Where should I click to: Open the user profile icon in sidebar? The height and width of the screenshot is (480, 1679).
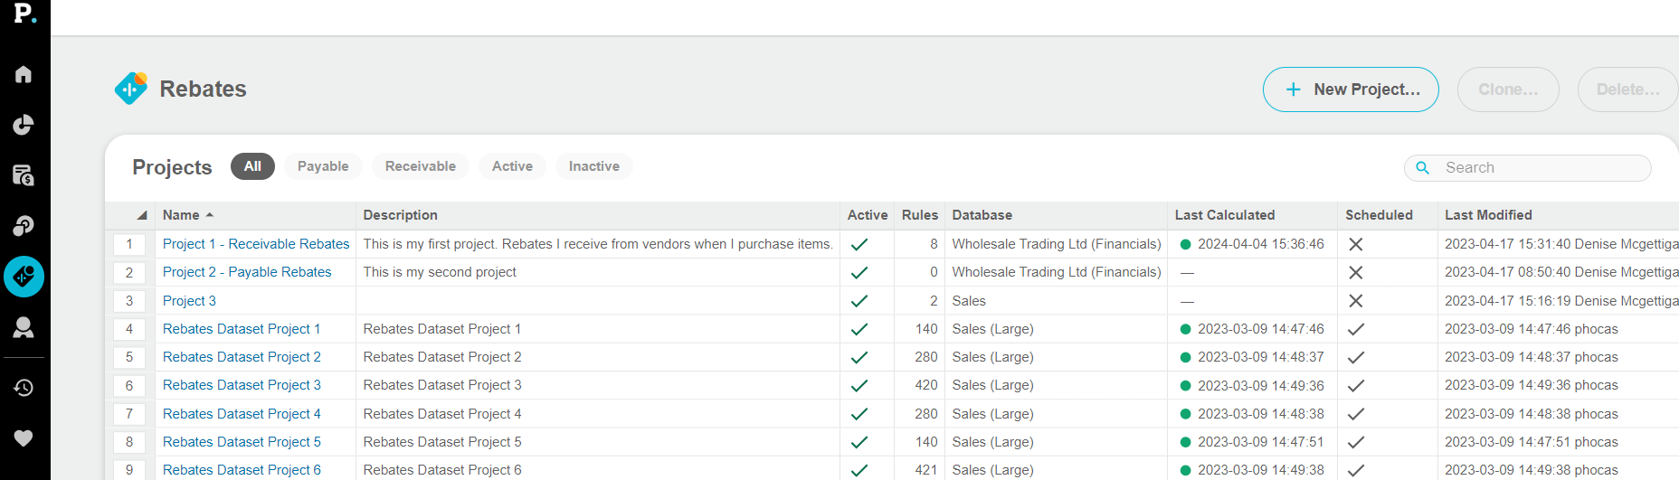pyautogui.click(x=24, y=327)
